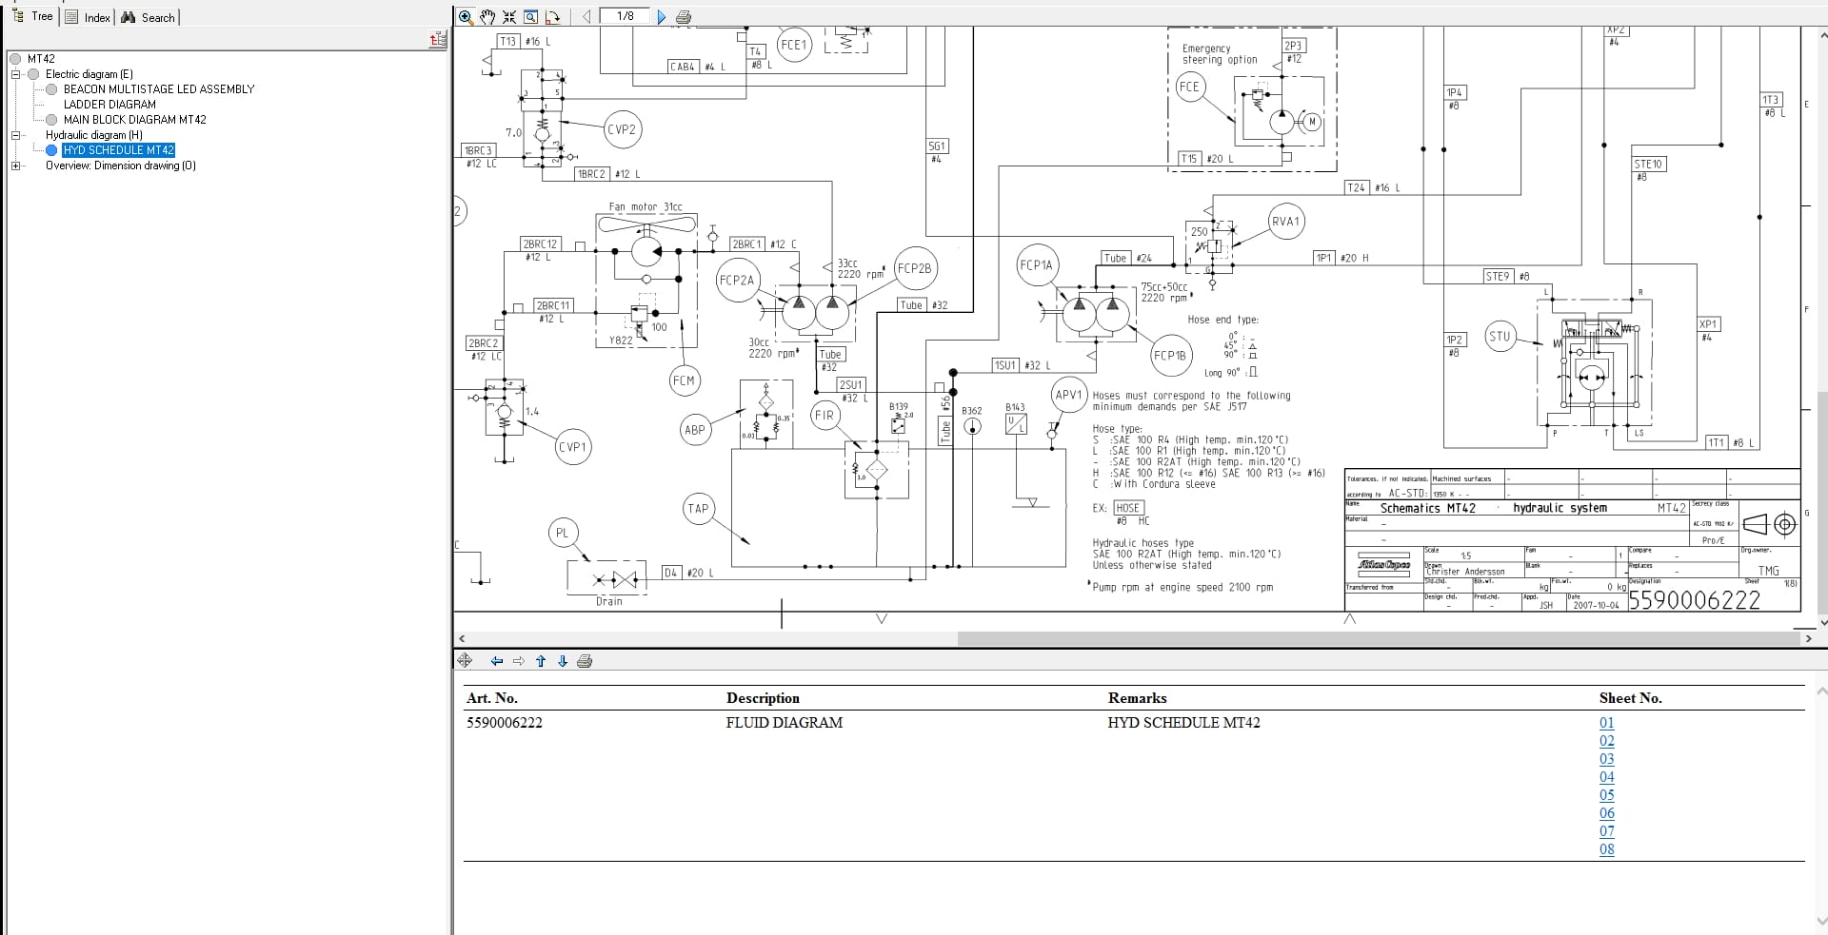Open sheet 08 link
Image resolution: width=1828 pixels, height=935 pixels.
click(x=1607, y=849)
